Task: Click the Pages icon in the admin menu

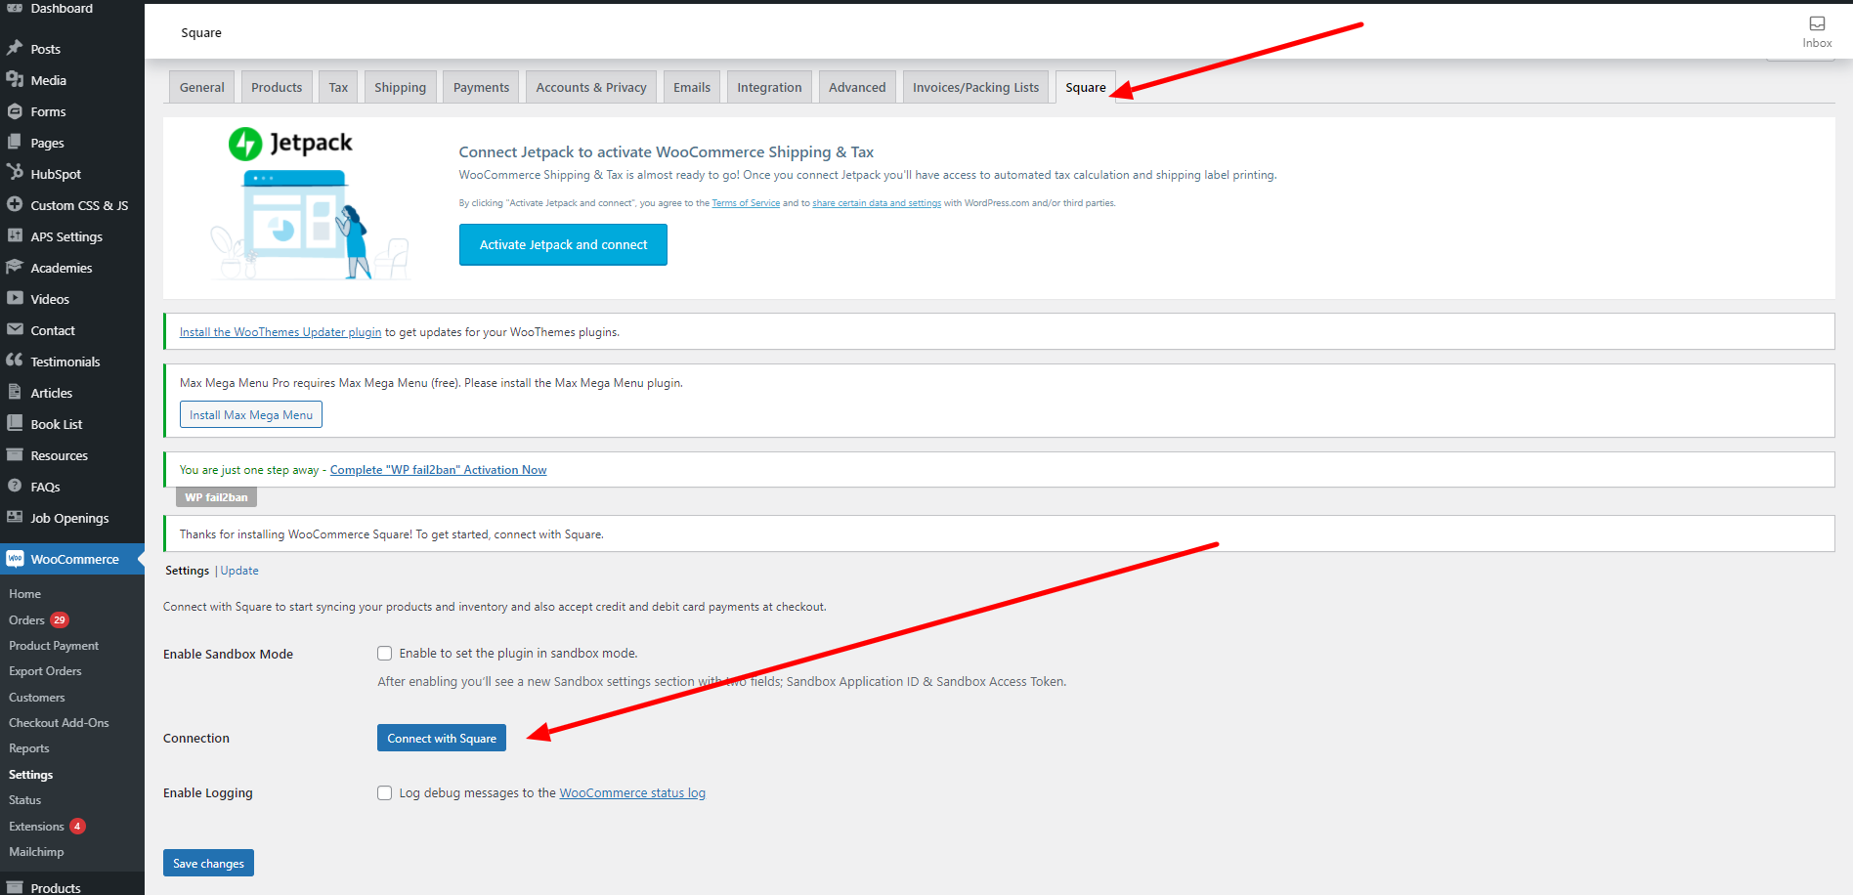Action: pos(15,142)
